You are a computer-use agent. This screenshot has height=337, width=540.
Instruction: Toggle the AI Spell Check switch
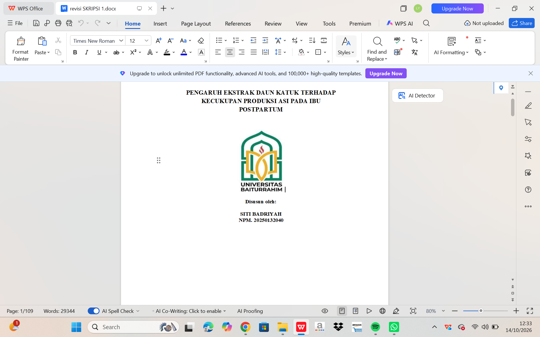[93, 311]
